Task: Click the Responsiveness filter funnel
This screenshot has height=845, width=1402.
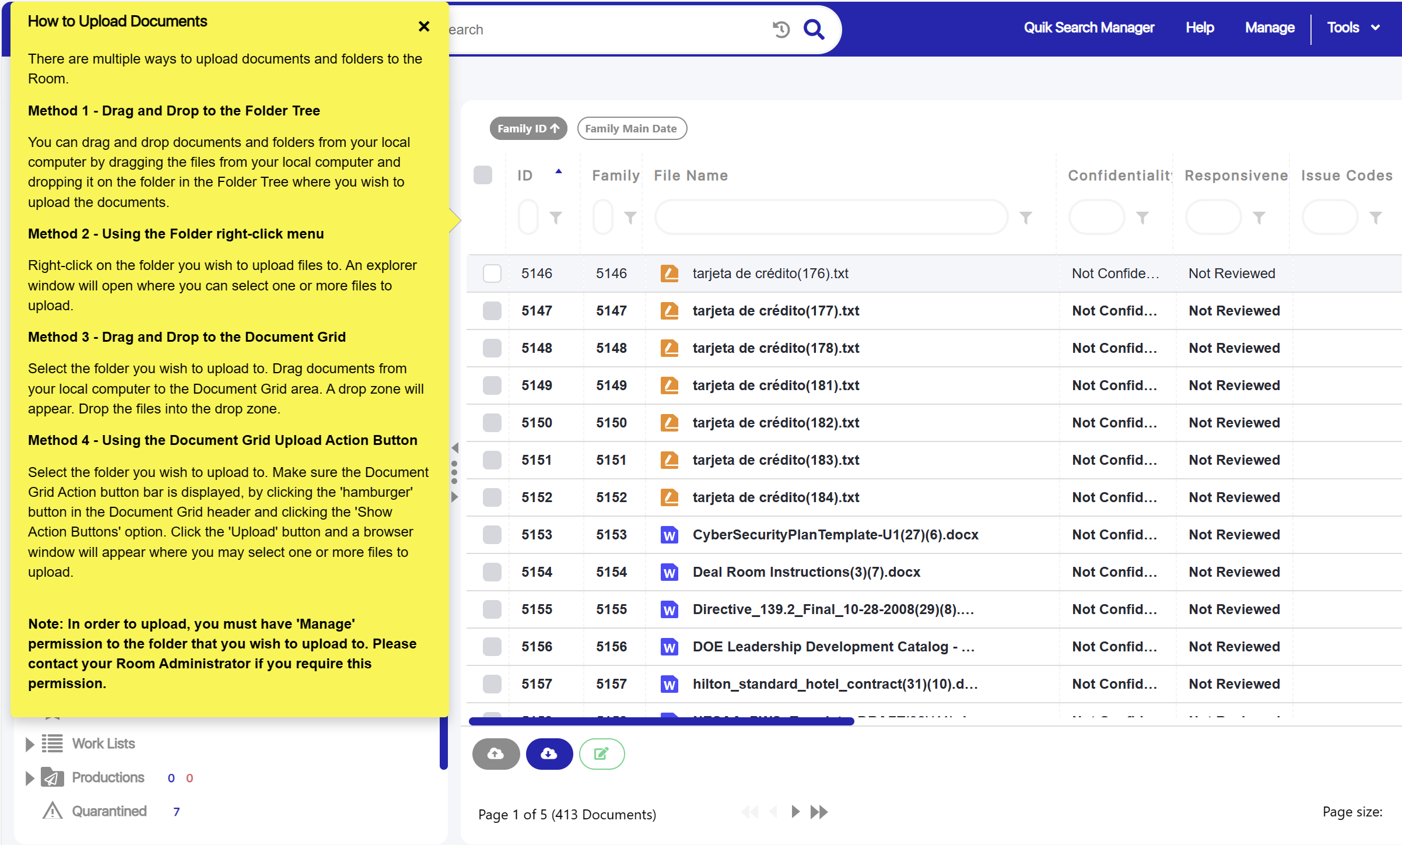Action: tap(1259, 218)
